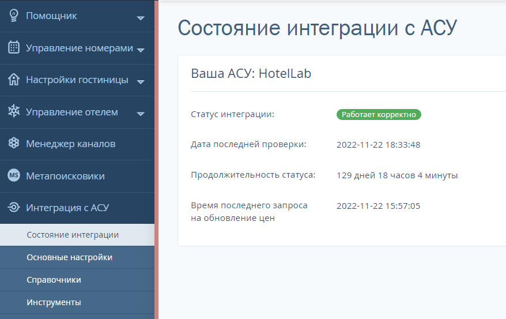This screenshot has height=319, width=506.
Task: Expand the Помощник dropdown arrow
Action: tap(141, 18)
